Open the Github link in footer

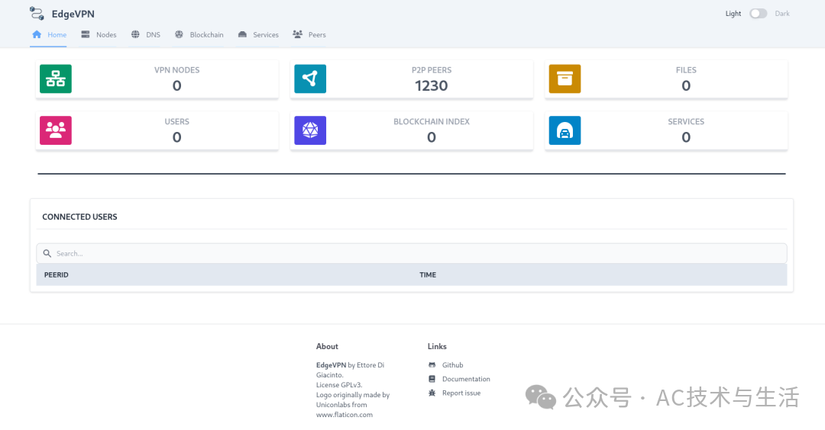click(x=452, y=365)
